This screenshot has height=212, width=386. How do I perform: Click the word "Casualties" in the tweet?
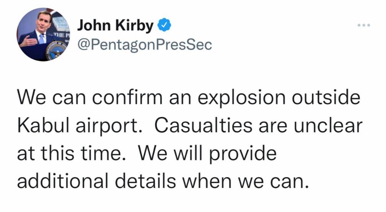click(x=204, y=125)
